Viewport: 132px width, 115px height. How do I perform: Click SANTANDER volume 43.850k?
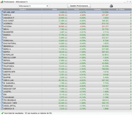[105, 63]
